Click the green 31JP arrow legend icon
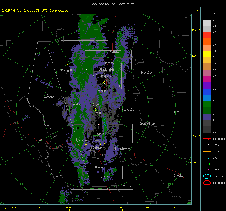The height and width of the screenshot is (211, 226). click(207, 164)
